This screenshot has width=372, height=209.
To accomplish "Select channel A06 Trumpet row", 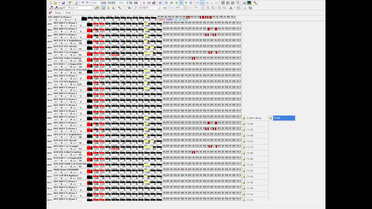I will point(144,53).
